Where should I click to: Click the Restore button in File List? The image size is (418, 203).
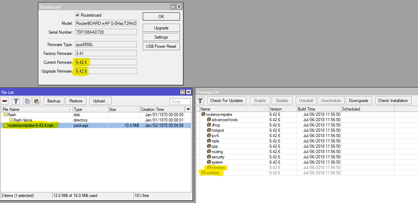(x=76, y=101)
